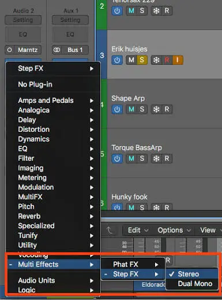Expand the Amps and Pedals submenu
The height and width of the screenshot is (300, 222).
[53, 101]
